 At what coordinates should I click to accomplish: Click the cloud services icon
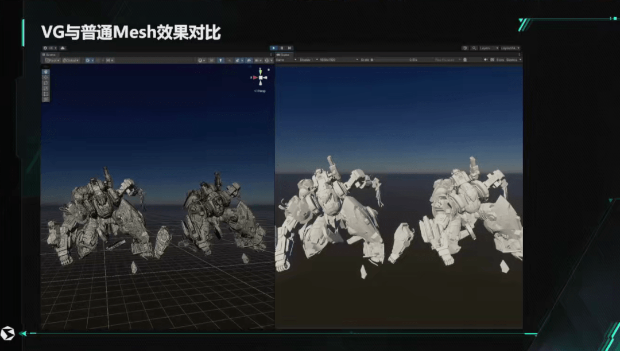pyautogui.click(x=63, y=48)
